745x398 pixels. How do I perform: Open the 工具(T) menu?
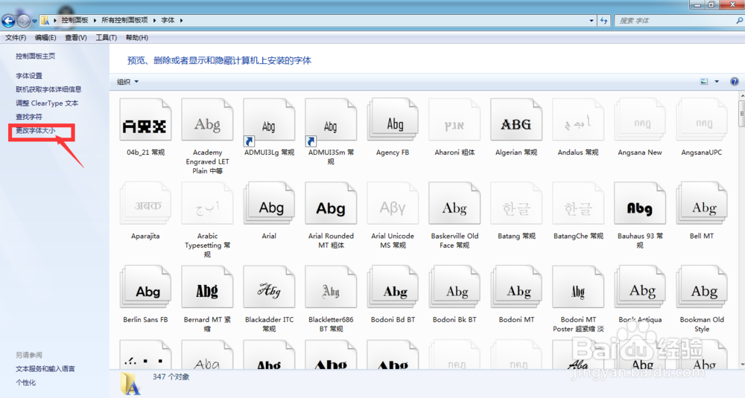coord(107,37)
